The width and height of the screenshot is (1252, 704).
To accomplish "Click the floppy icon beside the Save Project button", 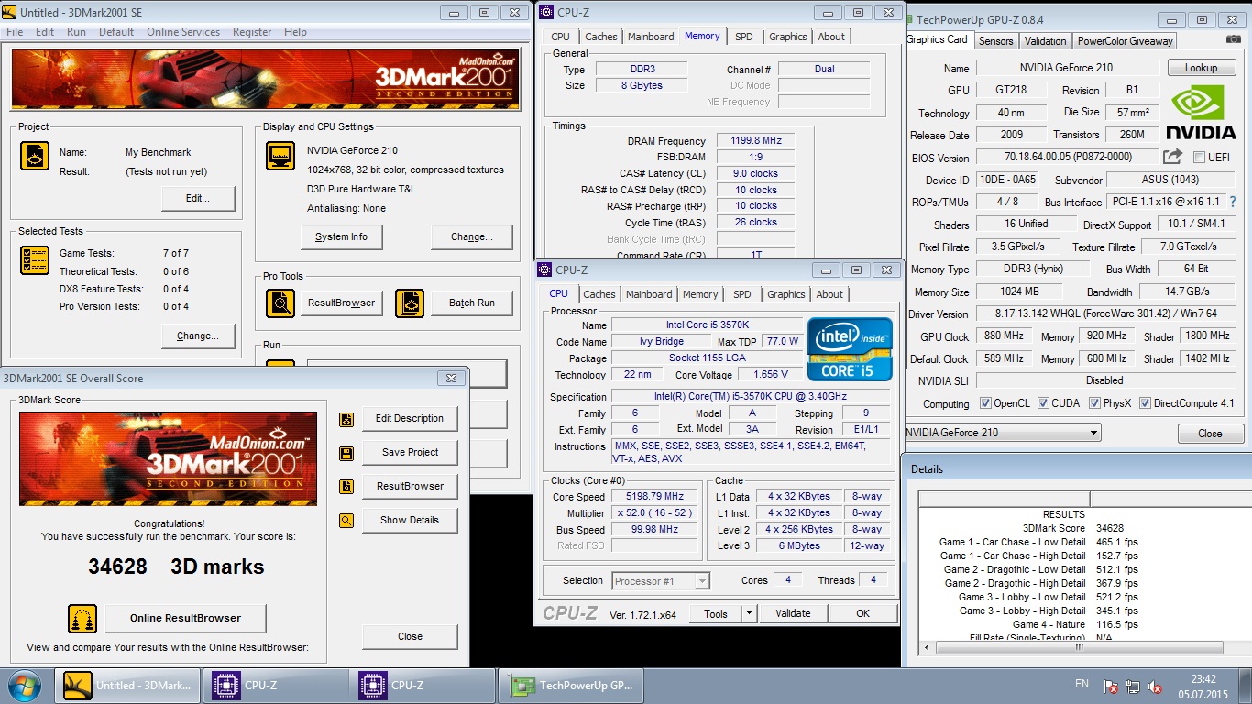I will click(346, 453).
